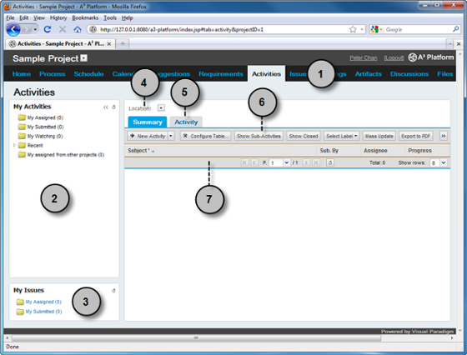Click the search magnifier icon

[x=455, y=29]
